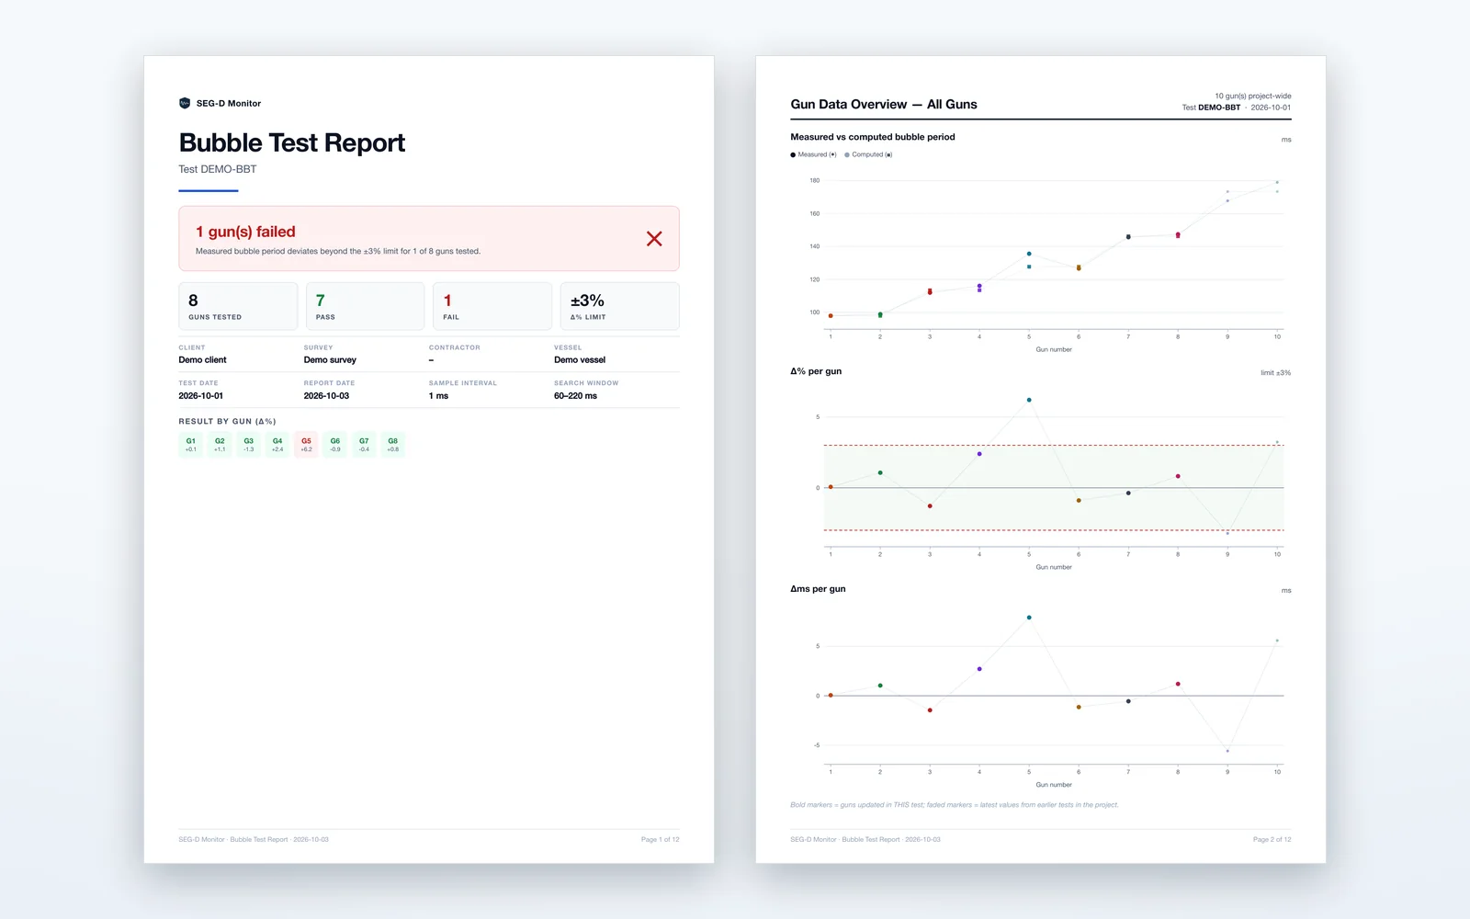Click the gun 5 outlier point in the Δ% chart

[1029, 400]
